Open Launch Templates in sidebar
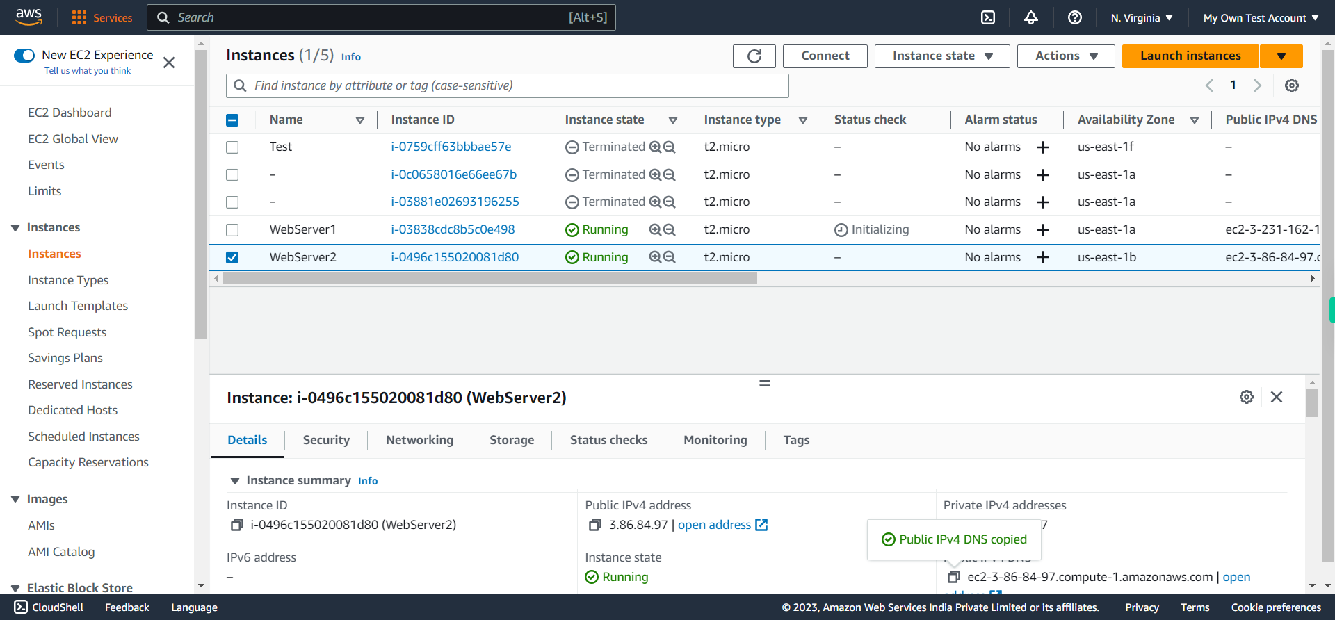This screenshot has width=1335, height=620. click(78, 306)
